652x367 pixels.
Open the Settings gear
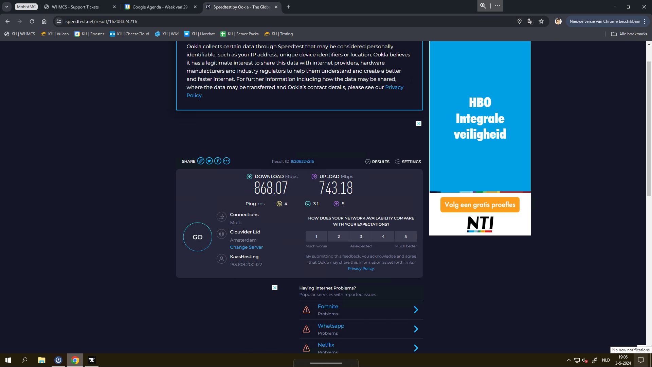pos(398,162)
